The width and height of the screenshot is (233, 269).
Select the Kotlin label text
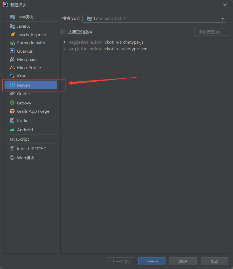(23, 120)
